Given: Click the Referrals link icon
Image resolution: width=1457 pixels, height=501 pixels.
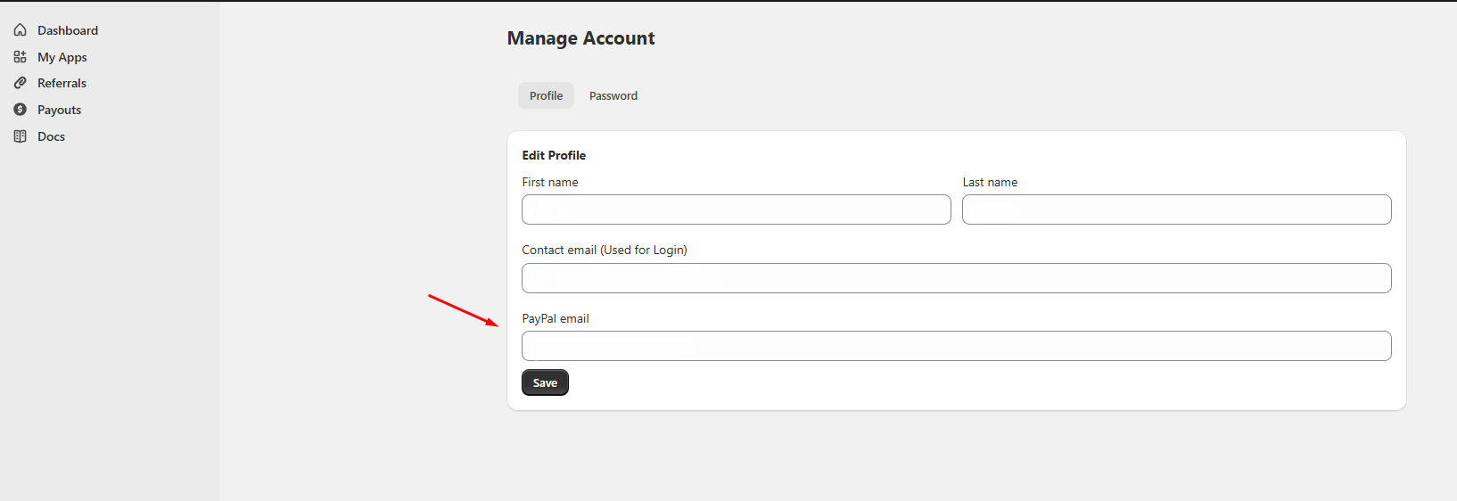Looking at the screenshot, I should (x=20, y=83).
